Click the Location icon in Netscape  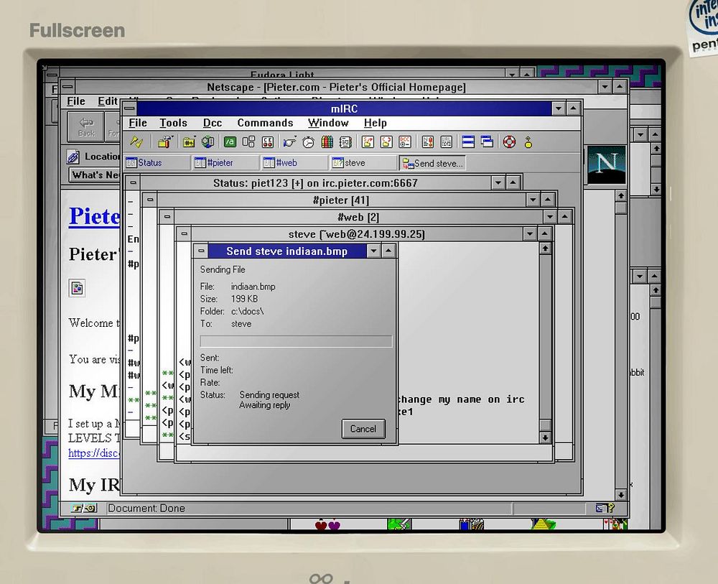(x=73, y=157)
